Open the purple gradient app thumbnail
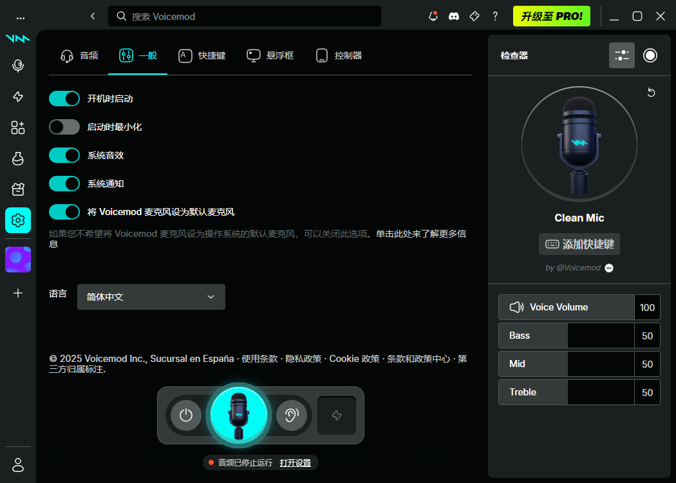676x483 pixels. [x=17, y=260]
